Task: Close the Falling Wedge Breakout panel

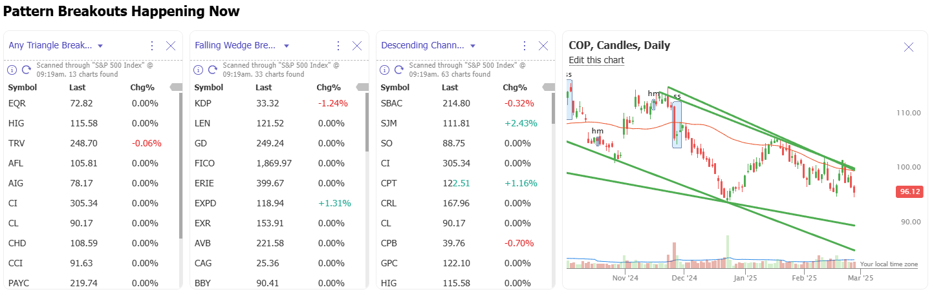Action: click(x=356, y=46)
